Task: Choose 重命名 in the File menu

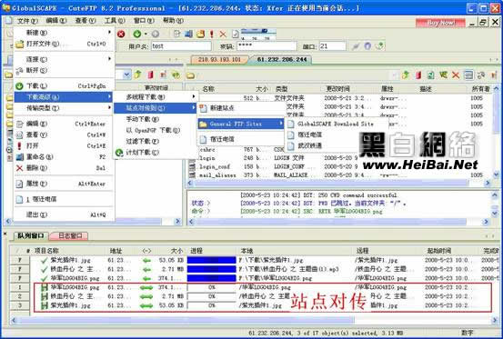Action: 64,157
